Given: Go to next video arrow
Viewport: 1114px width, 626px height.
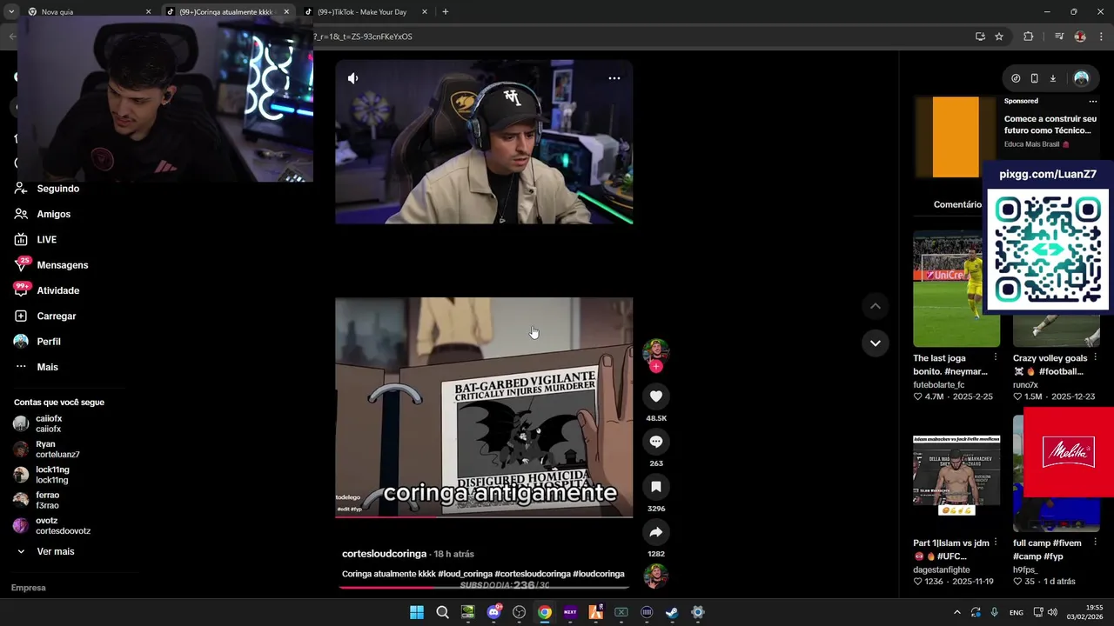Looking at the screenshot, I should click(x=876, y=343).
